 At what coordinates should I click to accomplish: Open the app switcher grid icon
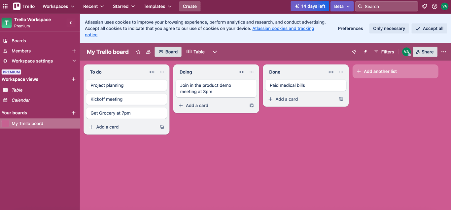pyautogui.click(x=5, y=6)
